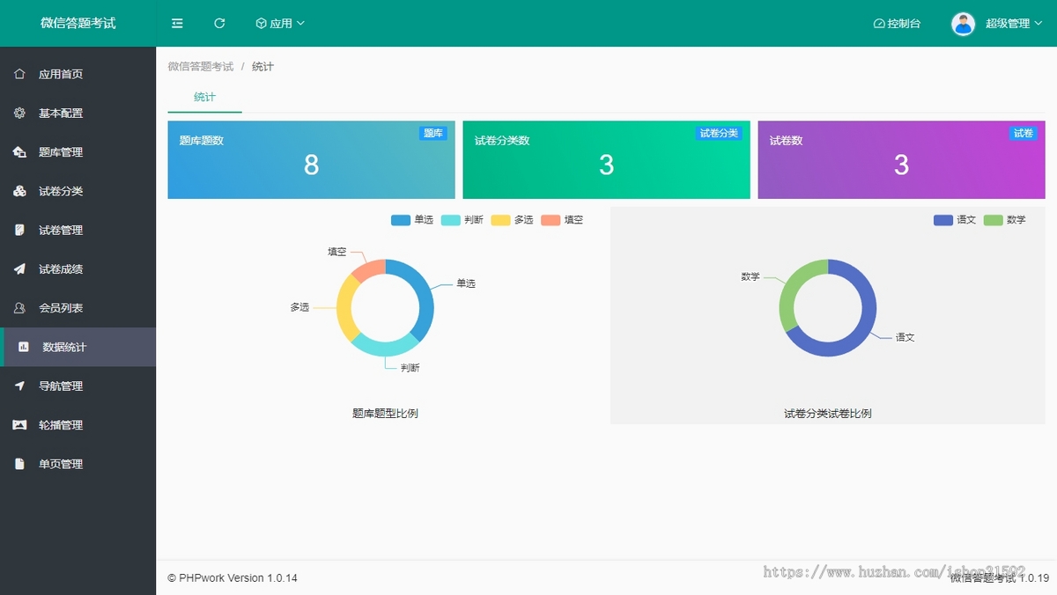The width and height of the screenshot is (1057, 595).
Task: Open 导航管理 in the sidebar
Action: point(78,386)
